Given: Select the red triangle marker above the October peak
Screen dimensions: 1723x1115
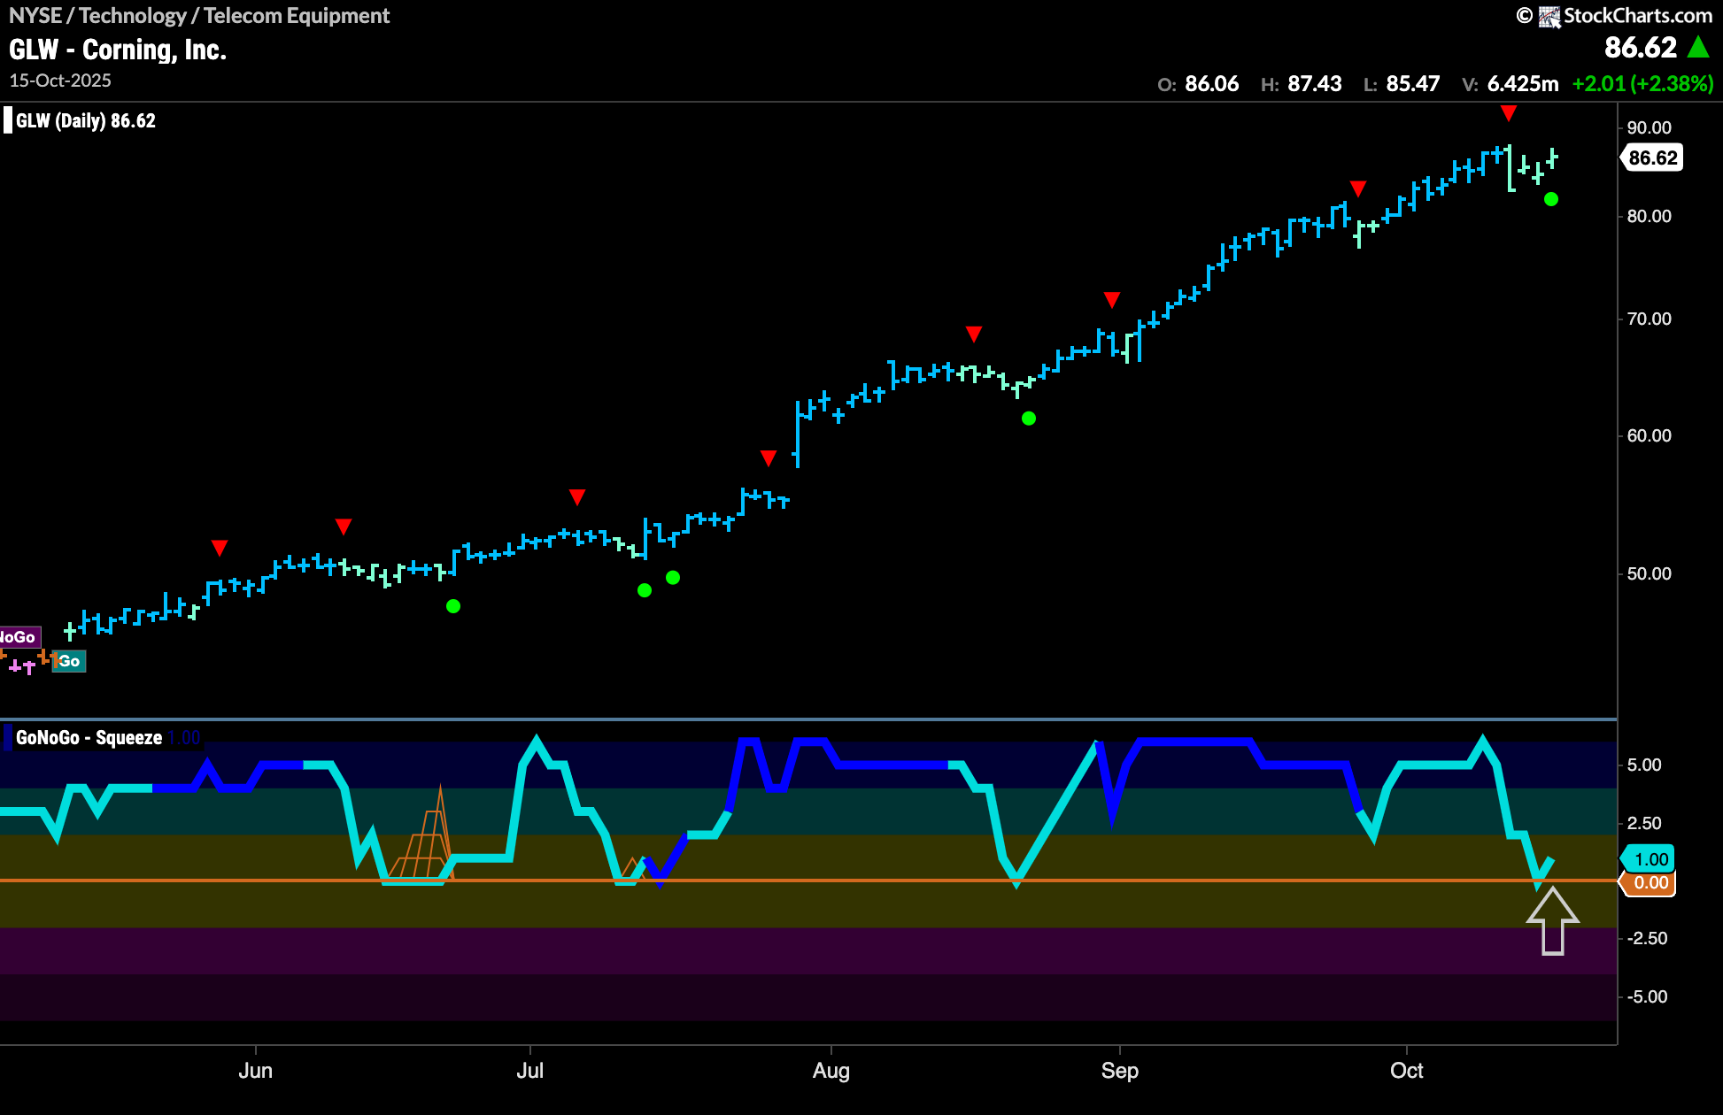Looking at the screenshot, I should [1508, 113].
